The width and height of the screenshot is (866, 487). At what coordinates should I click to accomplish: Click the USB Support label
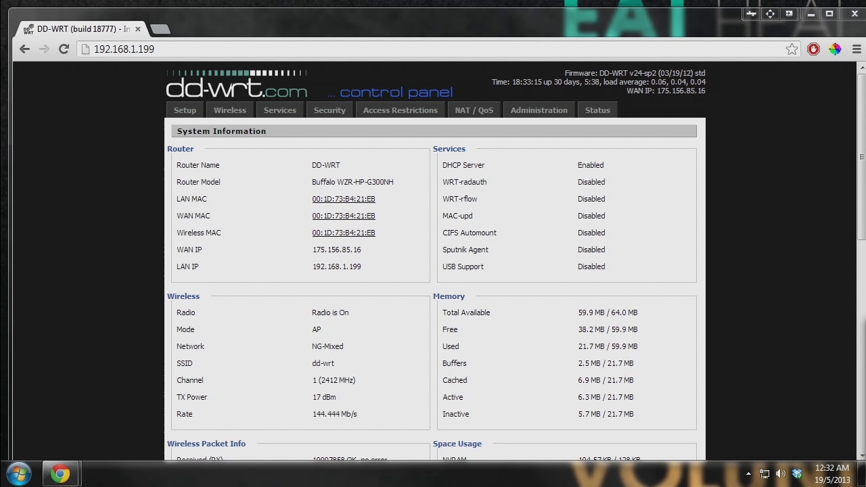point(463,266)
